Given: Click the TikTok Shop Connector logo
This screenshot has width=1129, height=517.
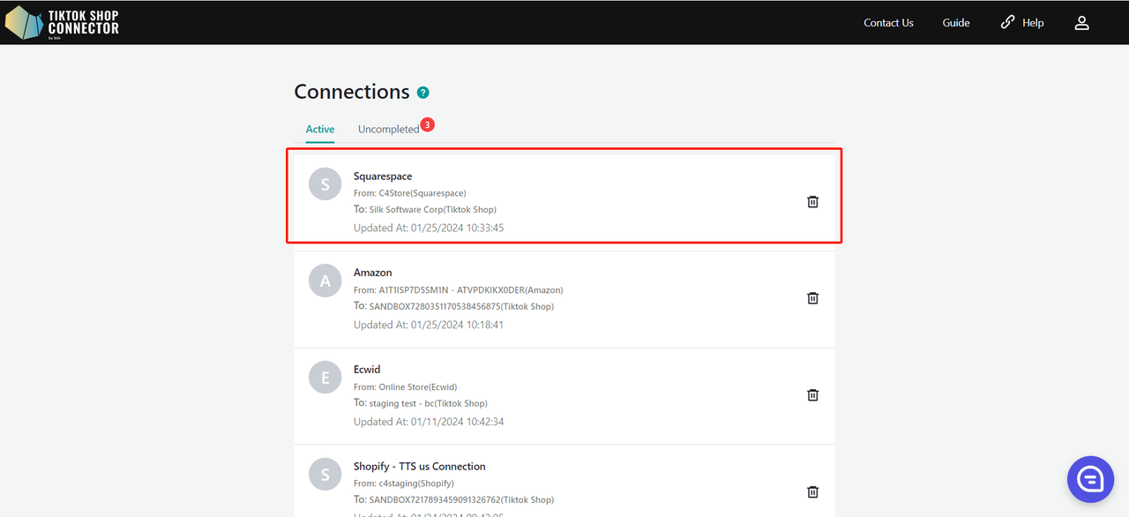Looking at the screenshot, I should [62, 23].
